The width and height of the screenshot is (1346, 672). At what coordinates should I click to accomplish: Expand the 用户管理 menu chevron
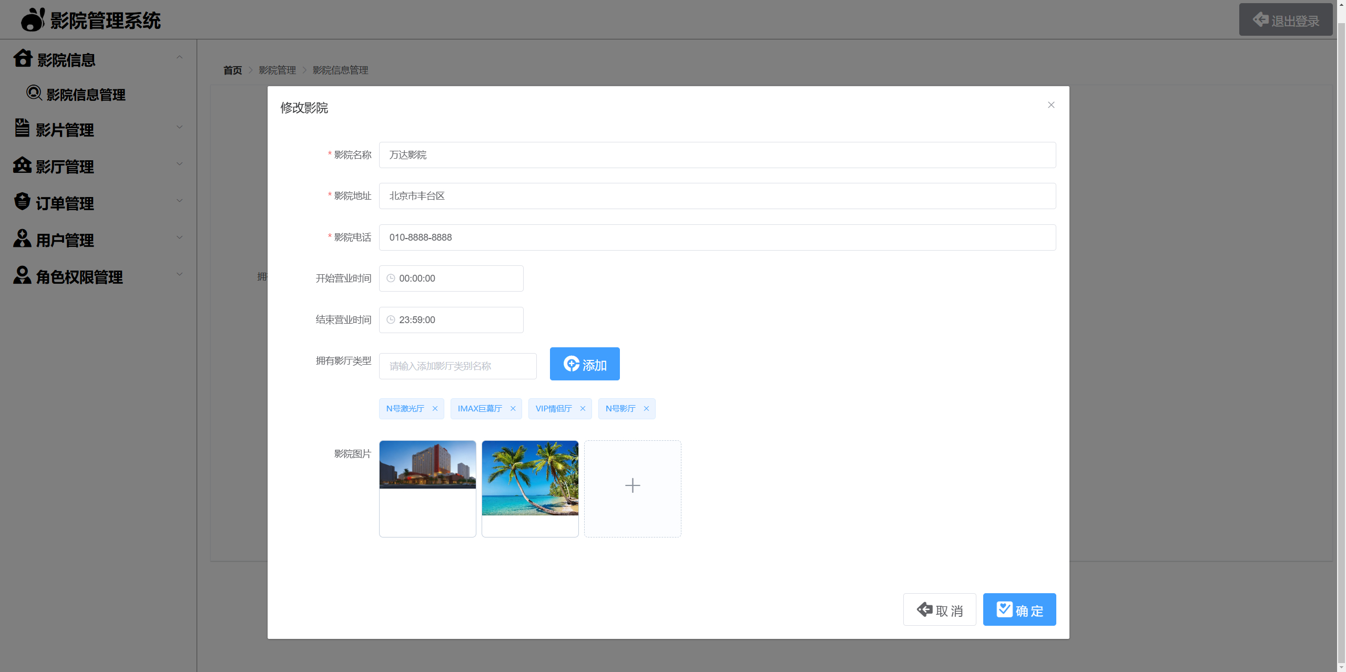[179, 237]
